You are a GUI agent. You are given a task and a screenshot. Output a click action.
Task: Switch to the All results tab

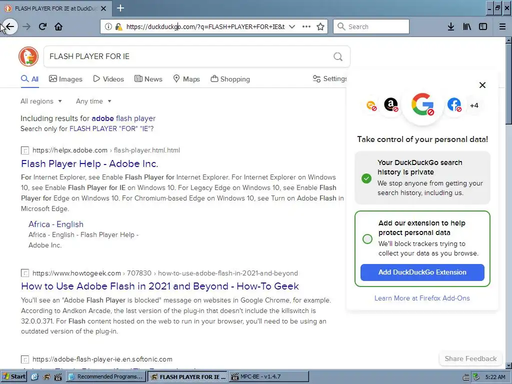29,78
